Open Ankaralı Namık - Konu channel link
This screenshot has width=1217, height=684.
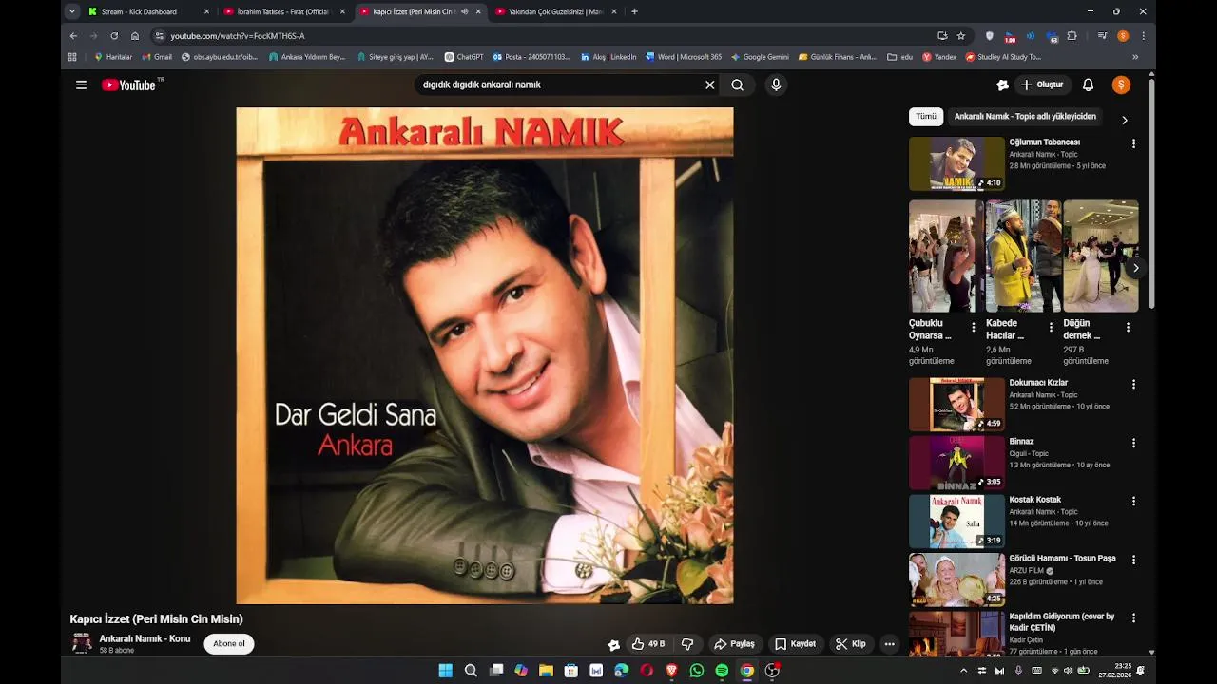pos(145,638)
